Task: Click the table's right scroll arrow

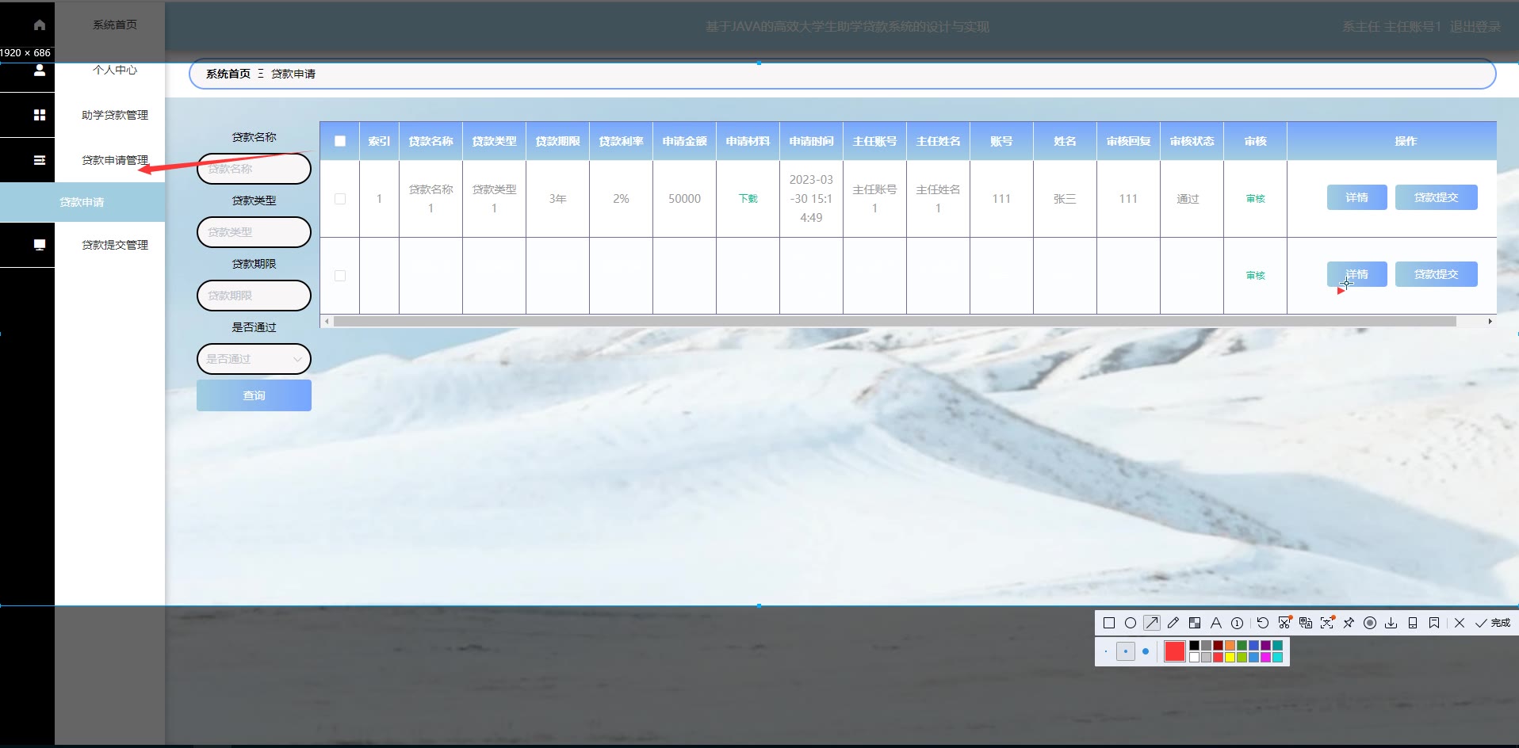Action: [x=1490, y=322]
